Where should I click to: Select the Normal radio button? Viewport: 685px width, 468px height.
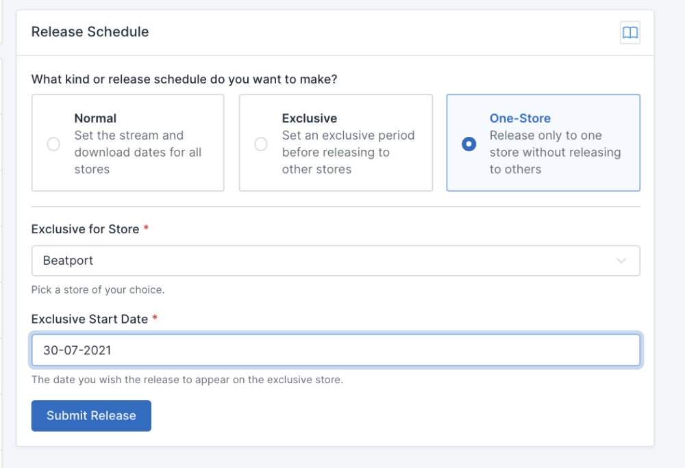(53, 144)
